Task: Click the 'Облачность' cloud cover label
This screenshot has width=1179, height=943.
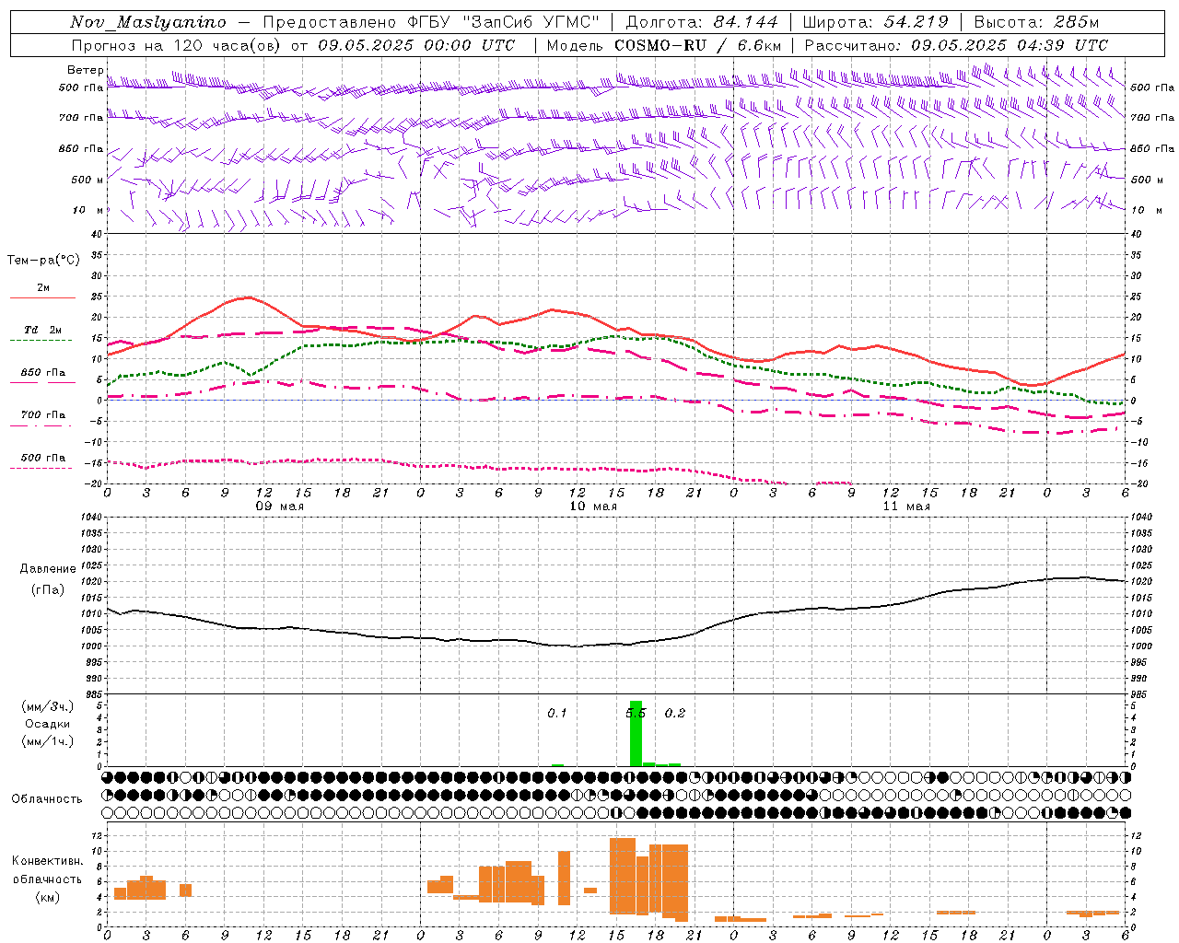Action: [x=47, y=799]
